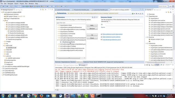
Task: Click the Debug bug toolbar icon
Action: pyautogui.click(x=23, y=7)
